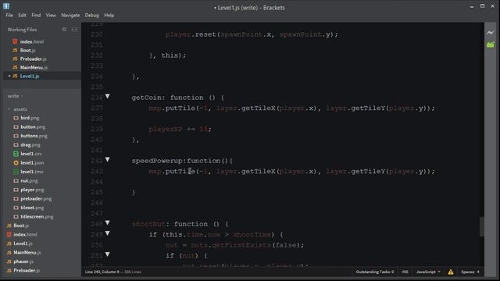
Task: Collapse the fold arrow on line 251
Action: 108,254
